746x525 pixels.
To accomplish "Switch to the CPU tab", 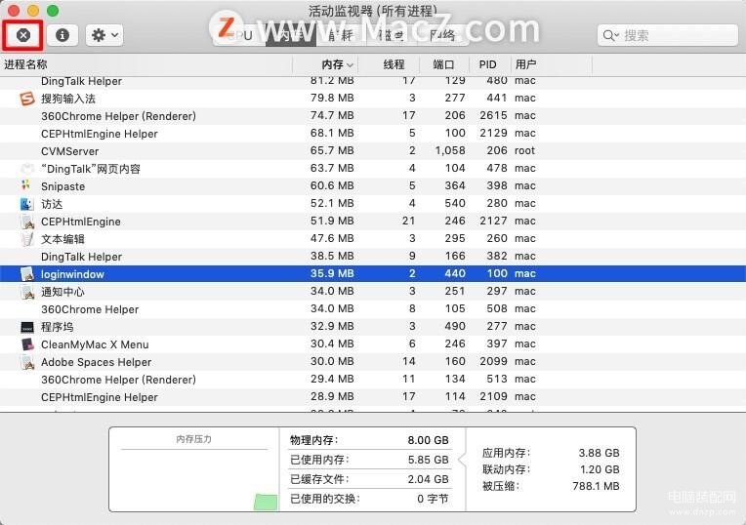I will coord(237,35).
